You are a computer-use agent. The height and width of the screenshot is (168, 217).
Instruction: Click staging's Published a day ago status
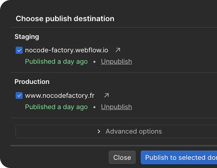(56, 62)
